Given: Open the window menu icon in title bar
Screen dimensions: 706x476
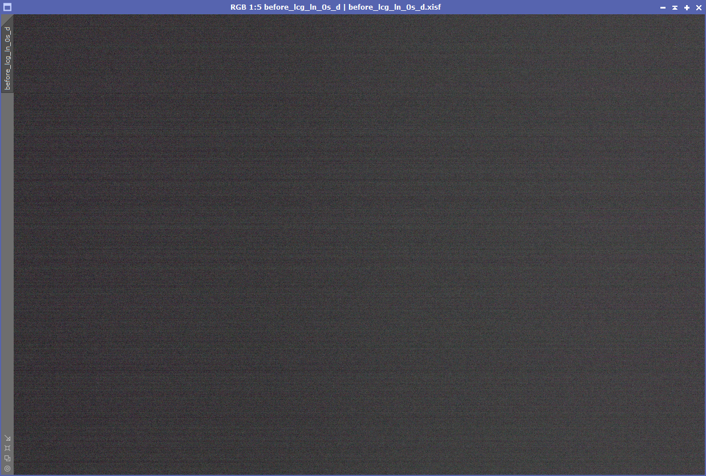Looking at the screenshot, I should tap(7, 7).
